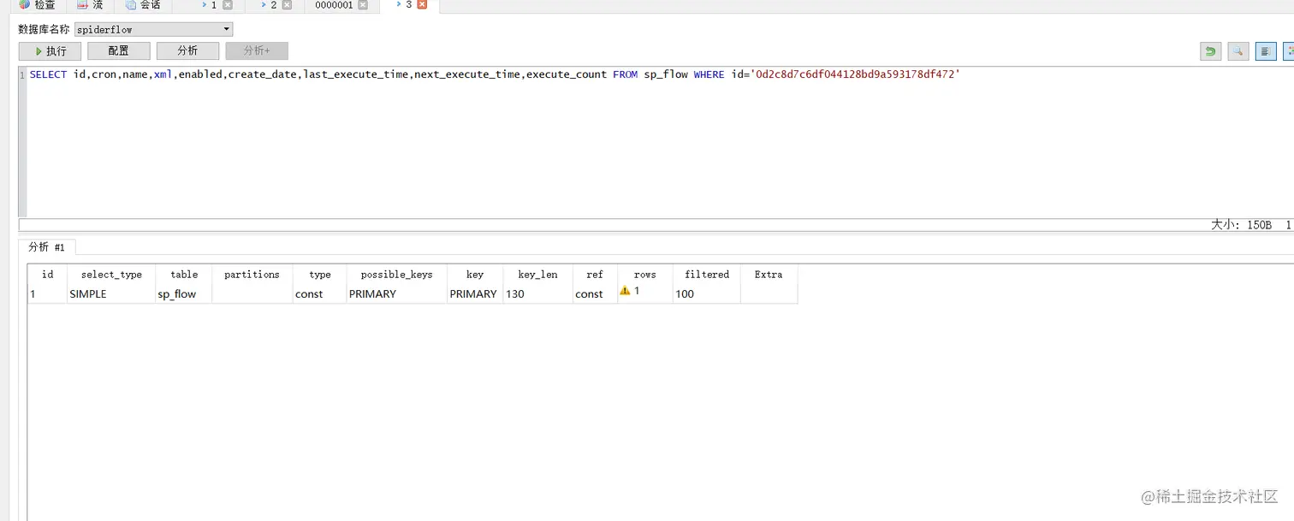
Task: Click the partitions column header
Action: pos(252,275)
